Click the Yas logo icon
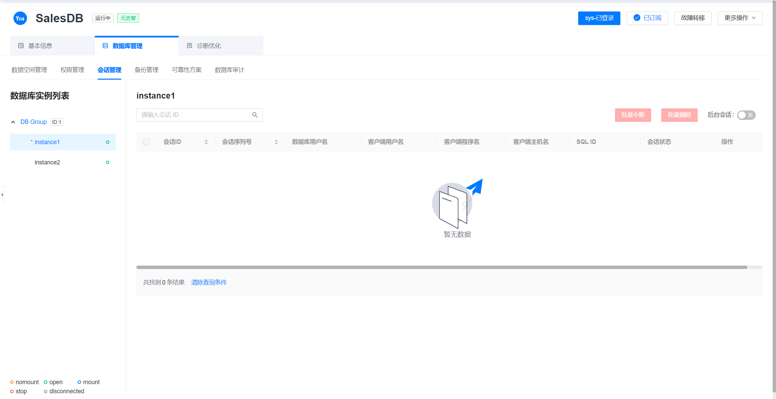Image resolution: width=776 pixels, height=399 pixels. 20,18
